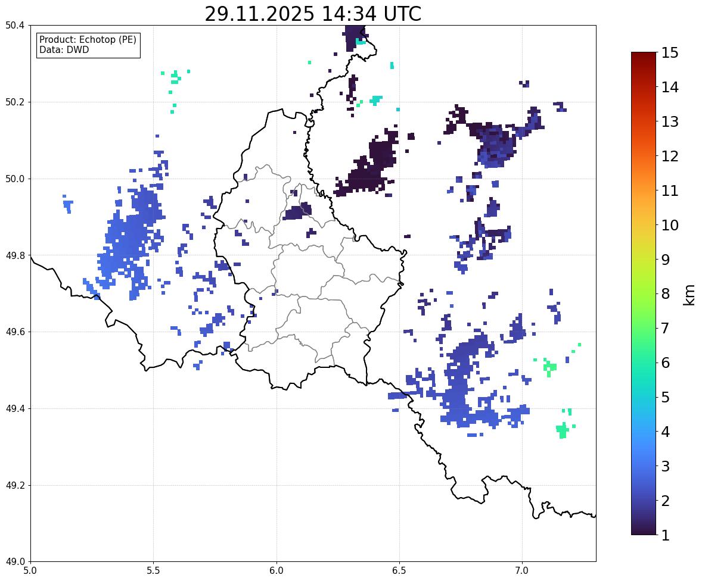Pick the dark red top of the colorbar
Image resolution: width=702 pixels, height=581 pixels.
coord(644,55)
